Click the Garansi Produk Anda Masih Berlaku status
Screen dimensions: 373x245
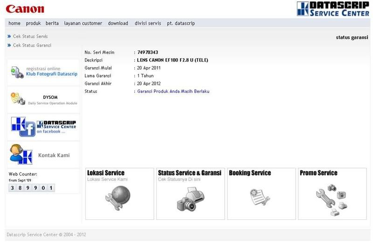tap(173, 91)
